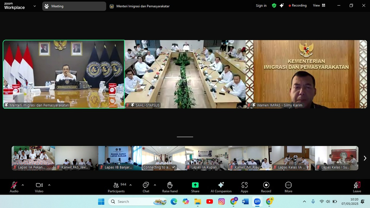The image size is (370, 208).
Task: Click the Lapas Kelas IIA thumbnail
Action: 293,158
